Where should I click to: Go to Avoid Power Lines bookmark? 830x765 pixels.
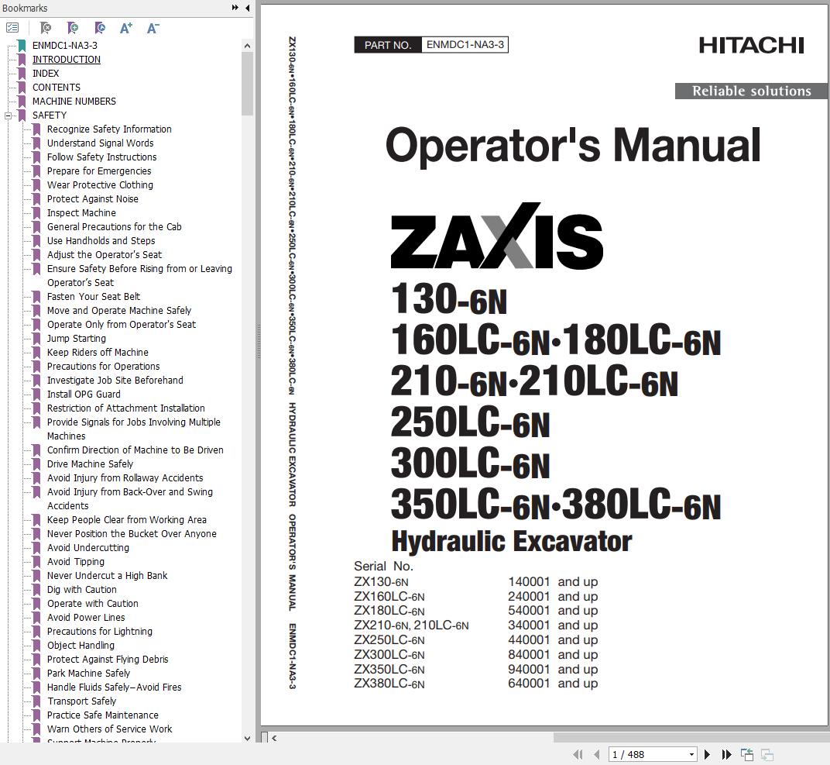tap(86, 617)
